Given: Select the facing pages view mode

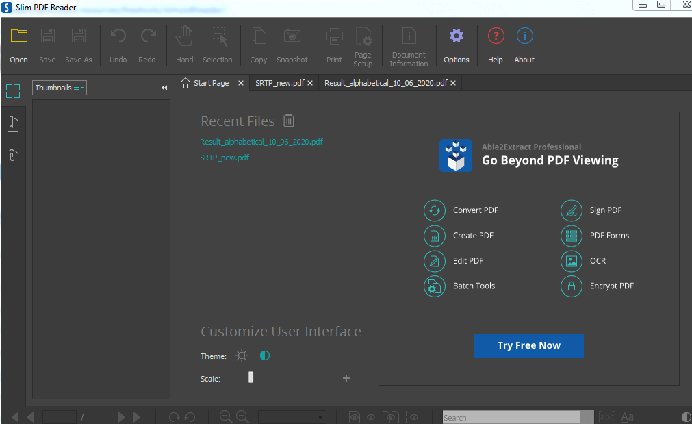Looking at the screenshot, I should point(391,417).
